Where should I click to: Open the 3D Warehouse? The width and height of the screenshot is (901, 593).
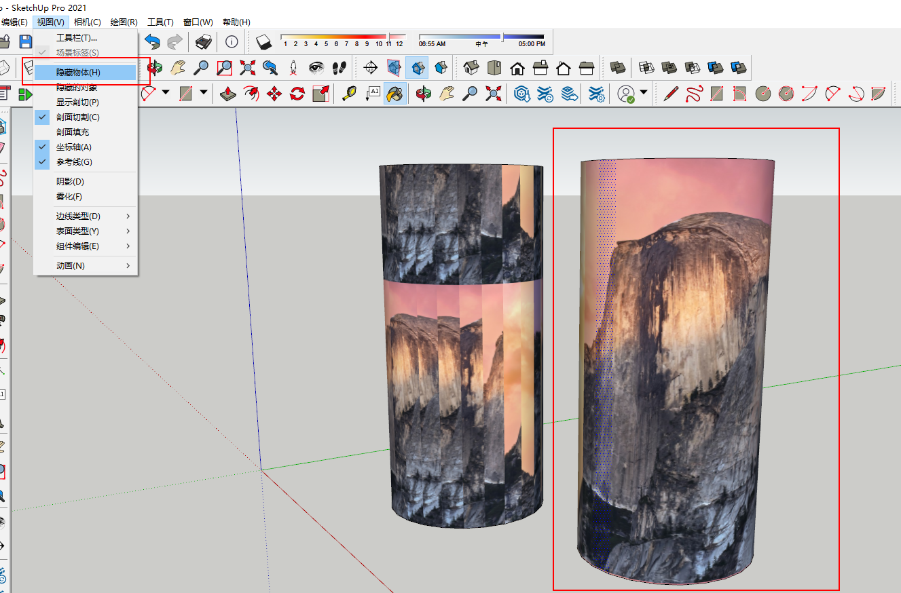tap(521, 93)
